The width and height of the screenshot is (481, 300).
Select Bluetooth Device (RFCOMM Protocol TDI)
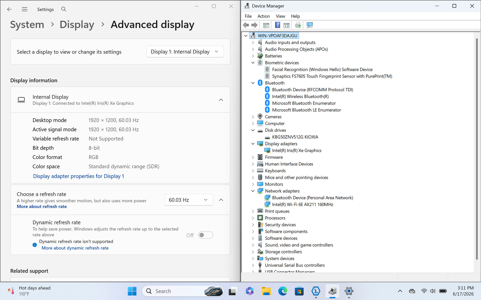pyautogui.click(x=313, y=90)
